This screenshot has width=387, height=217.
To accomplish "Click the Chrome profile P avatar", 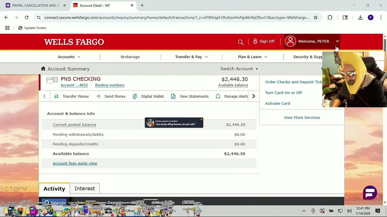I will (371, 17).
